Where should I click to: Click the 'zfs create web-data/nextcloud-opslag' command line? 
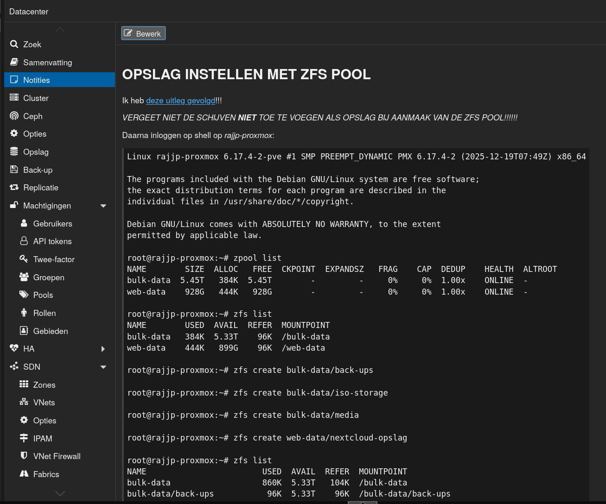coord(267,438)
